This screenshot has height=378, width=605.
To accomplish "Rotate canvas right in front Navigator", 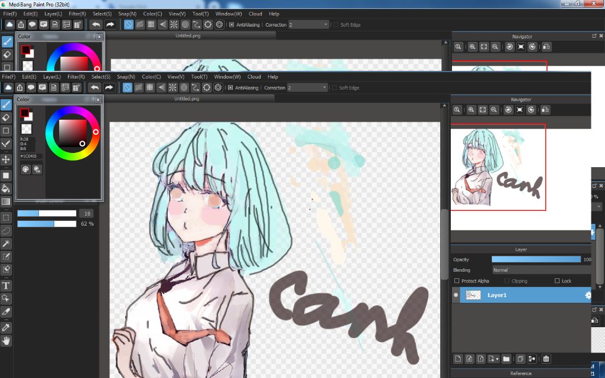I will [x=531, y=110].
